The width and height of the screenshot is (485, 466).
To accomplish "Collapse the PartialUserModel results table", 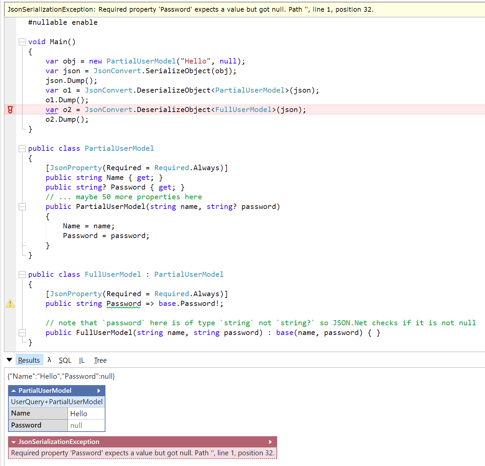I will (13, 390).
